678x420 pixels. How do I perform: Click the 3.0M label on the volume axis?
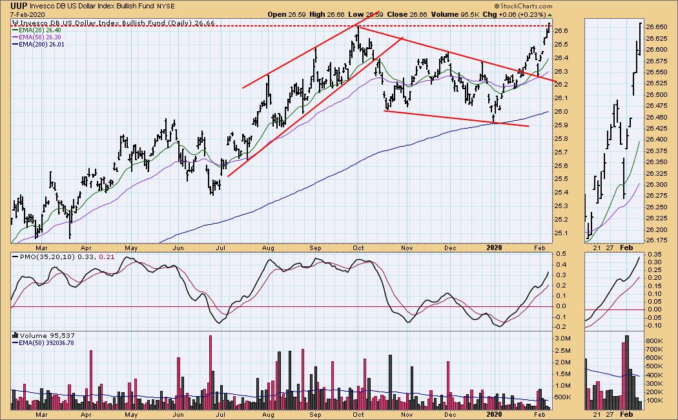(562, 338)
